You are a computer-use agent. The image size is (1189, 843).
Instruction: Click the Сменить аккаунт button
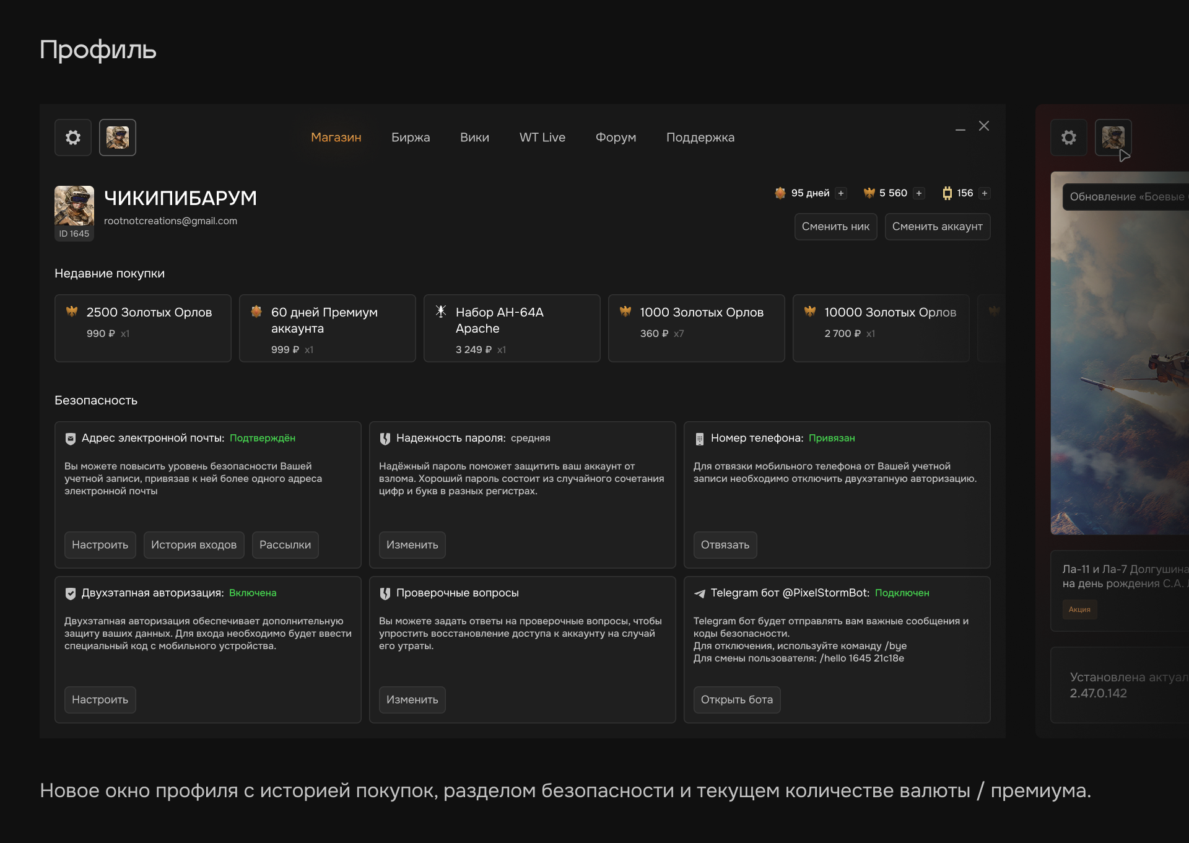pos(937,227)
